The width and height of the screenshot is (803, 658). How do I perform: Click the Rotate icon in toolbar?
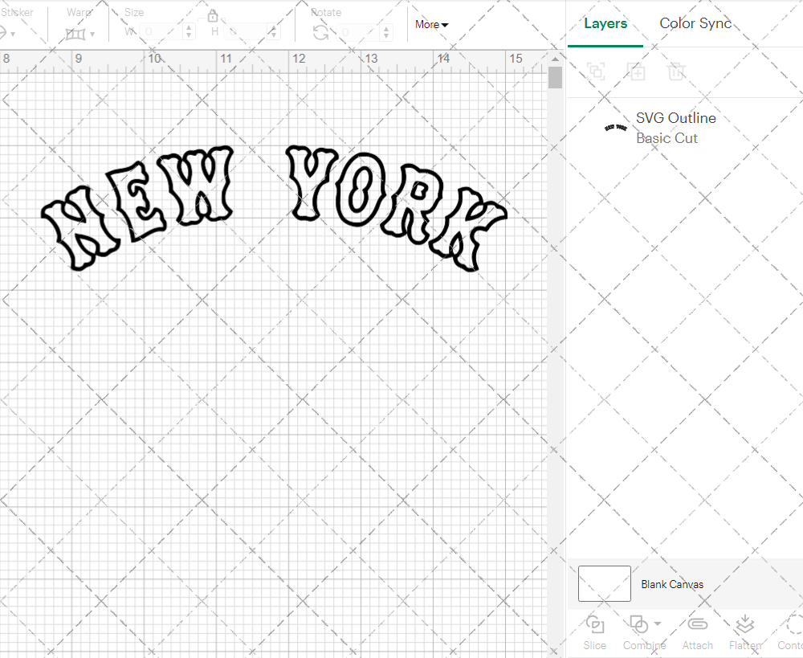tap(320, 32)
